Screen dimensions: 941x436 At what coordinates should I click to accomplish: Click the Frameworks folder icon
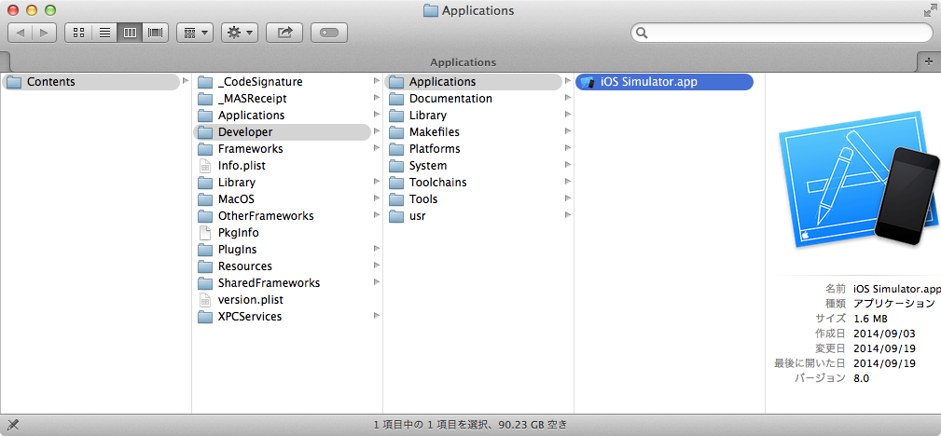(205, 149)
